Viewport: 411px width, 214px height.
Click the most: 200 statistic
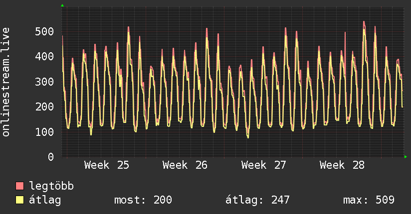pyautogui.click(x=143, y=200)
